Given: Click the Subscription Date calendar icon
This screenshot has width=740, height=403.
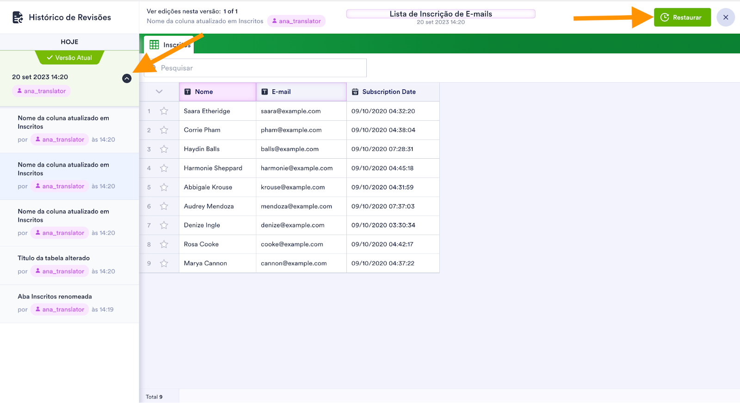Looking at the screenshot, I should coord(355,92).
